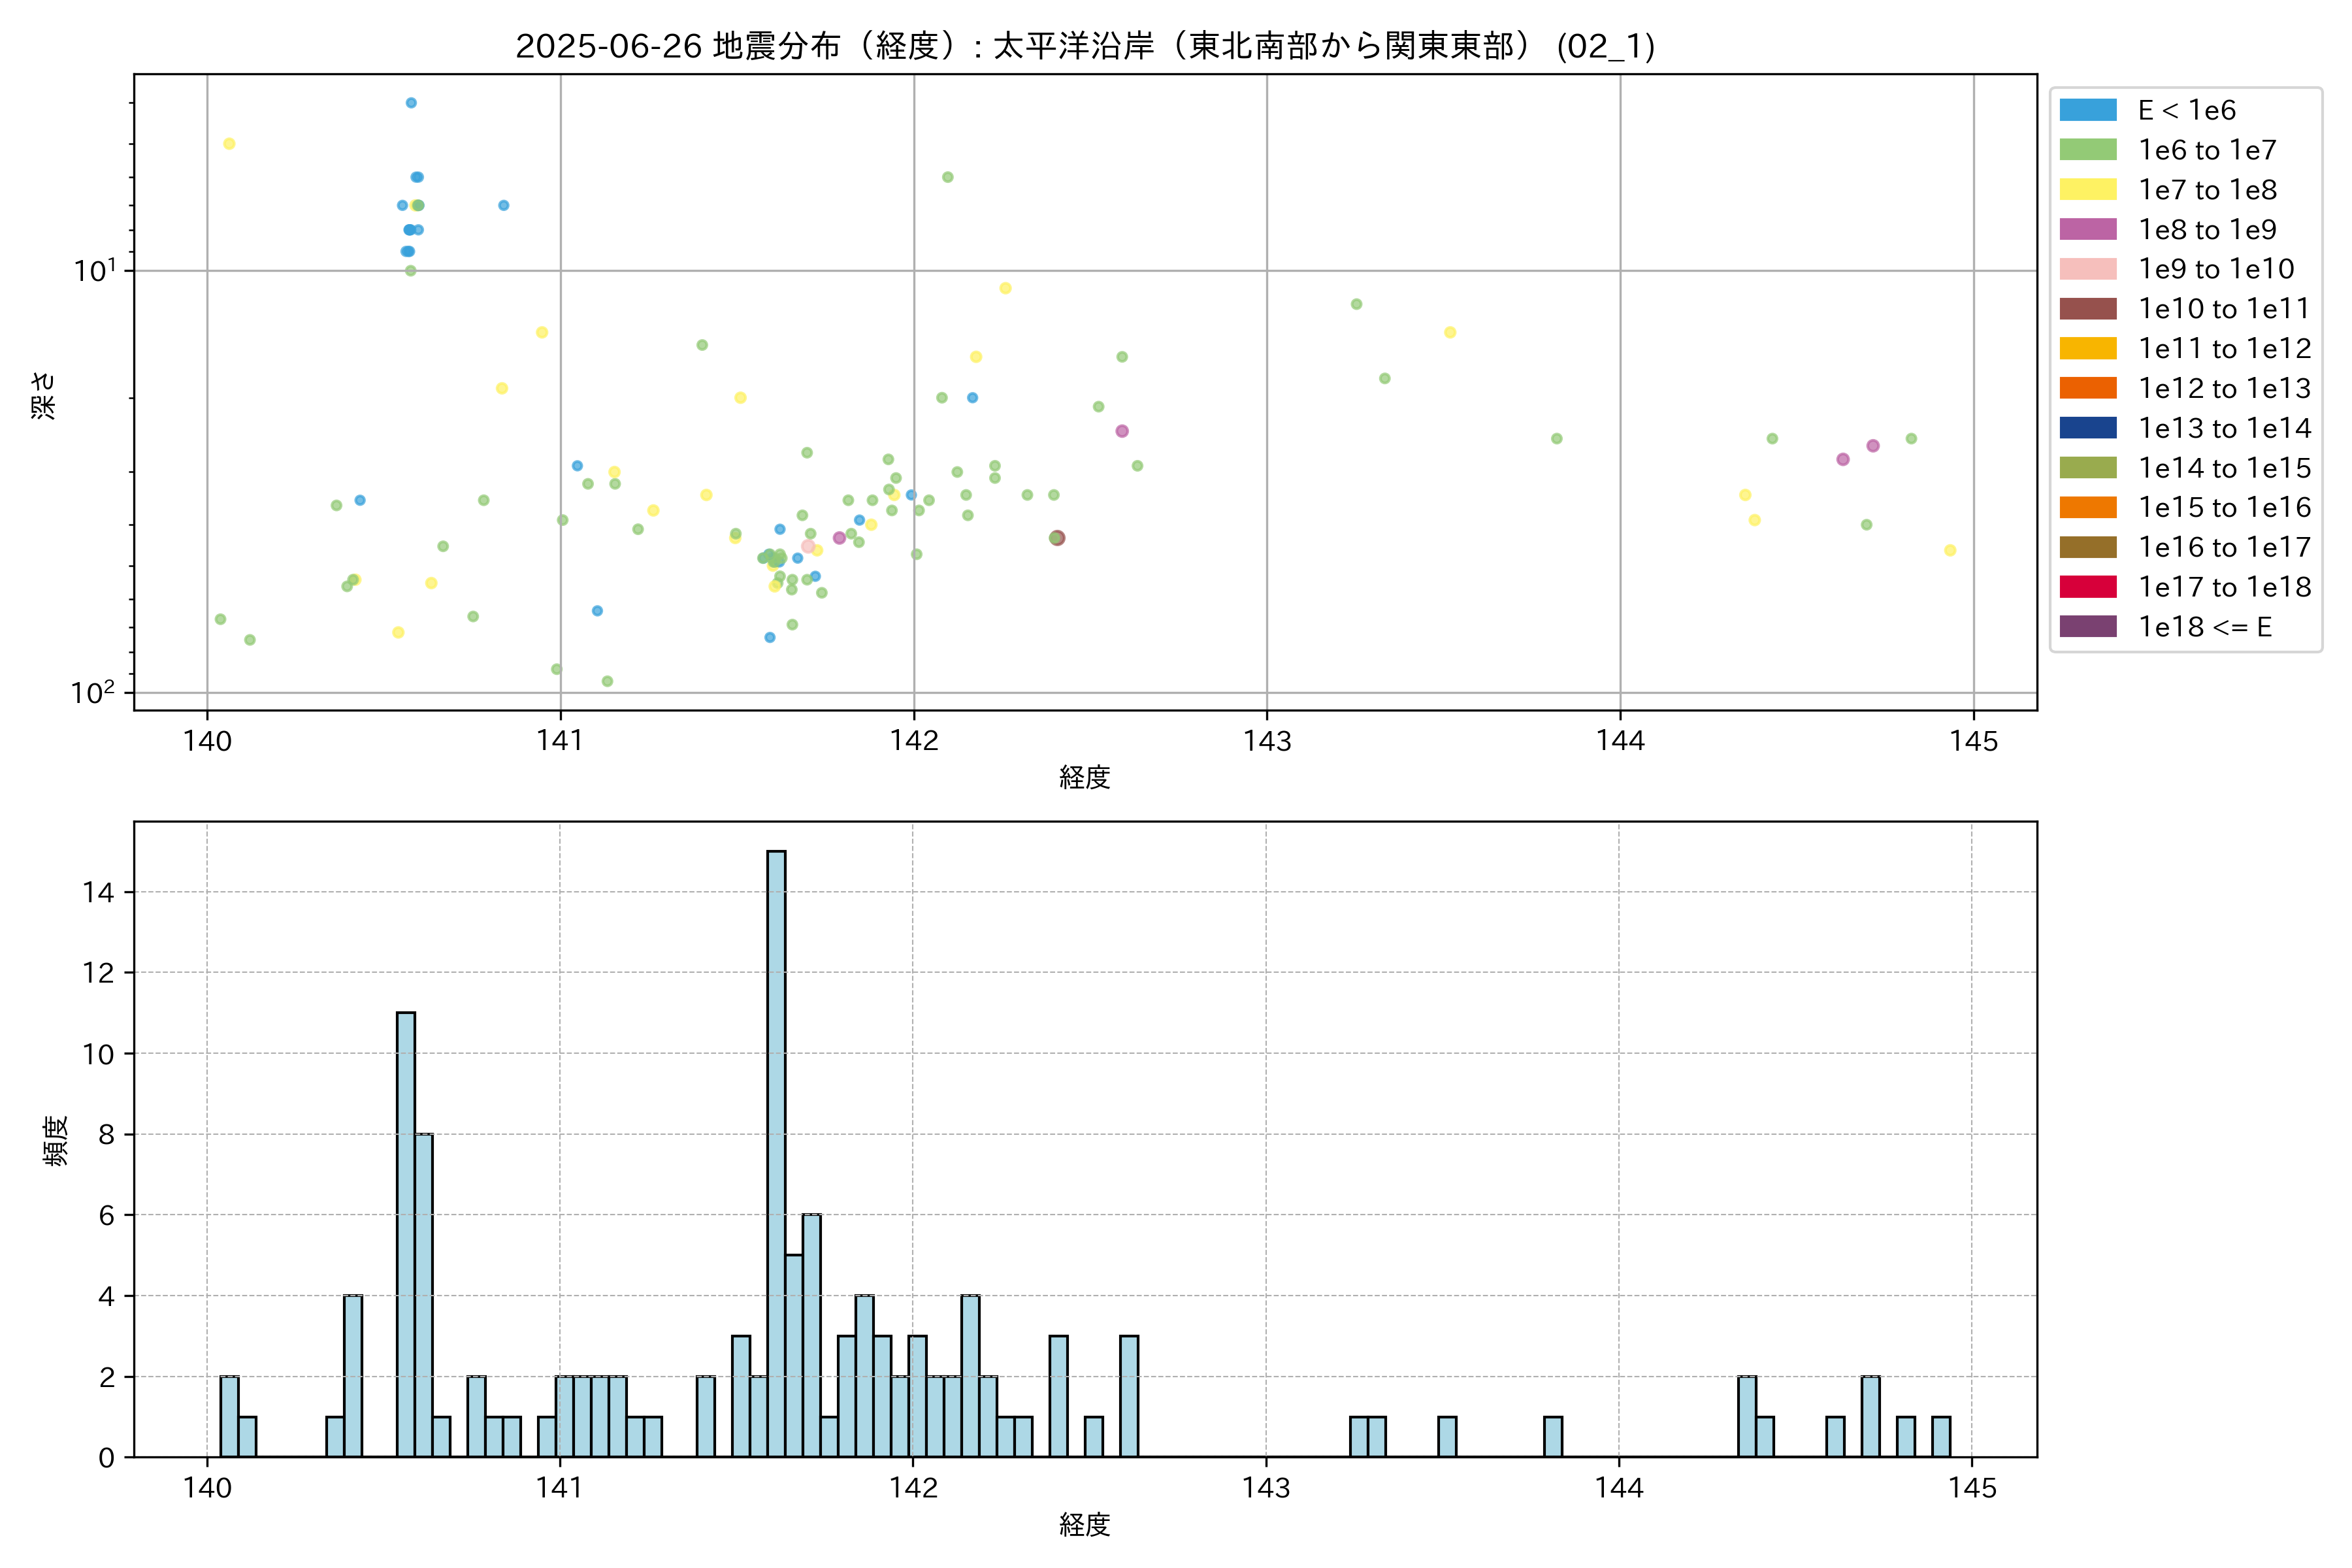The image size is (2352, 1568).
Task: Click the '頻度' y-axis label
Action: (x=56, y=1140)
